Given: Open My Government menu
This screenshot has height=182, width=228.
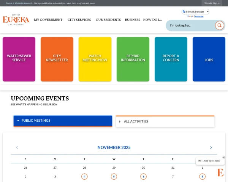Looking at the screenshot, I should point(48,20).
